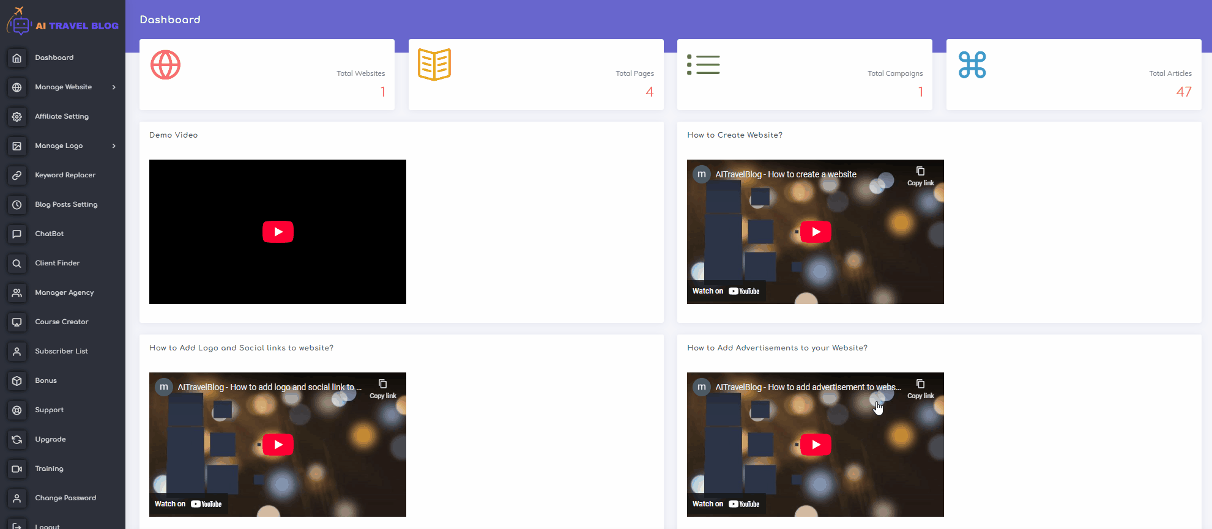Image resolution: width=1212 pixels, height=529 pixels.
Task: Click the Upgrade refresh icon
Action: click(17, 439)
